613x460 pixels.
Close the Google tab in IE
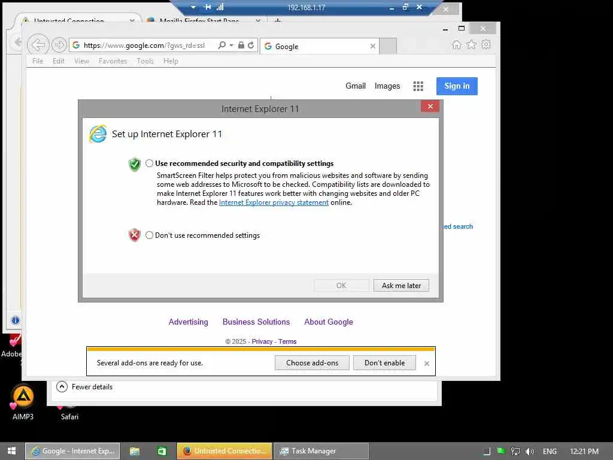click(372, 46)
